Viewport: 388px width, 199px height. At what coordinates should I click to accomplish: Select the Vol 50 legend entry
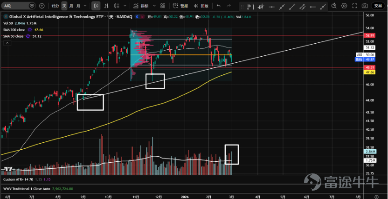click(8, 23)
